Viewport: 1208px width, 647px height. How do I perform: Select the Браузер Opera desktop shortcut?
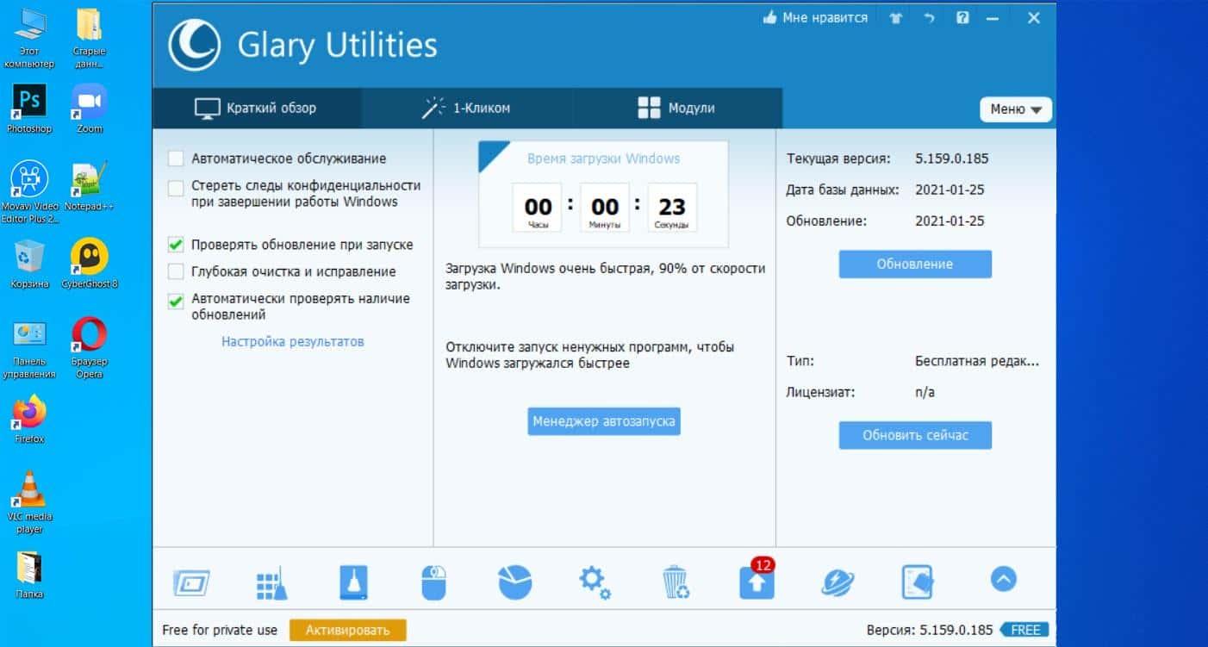point(90,349)
